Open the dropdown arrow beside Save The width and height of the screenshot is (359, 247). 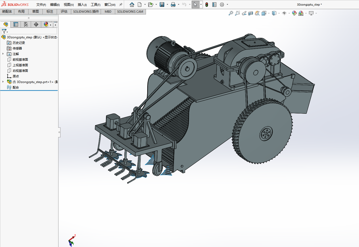pos(167,5)
